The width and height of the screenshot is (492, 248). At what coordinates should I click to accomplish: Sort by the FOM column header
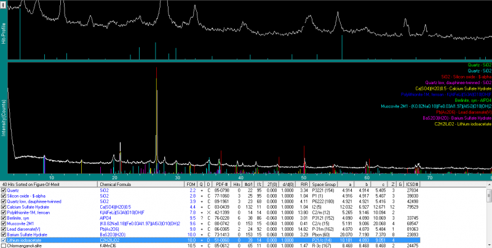tap(191, 184)
